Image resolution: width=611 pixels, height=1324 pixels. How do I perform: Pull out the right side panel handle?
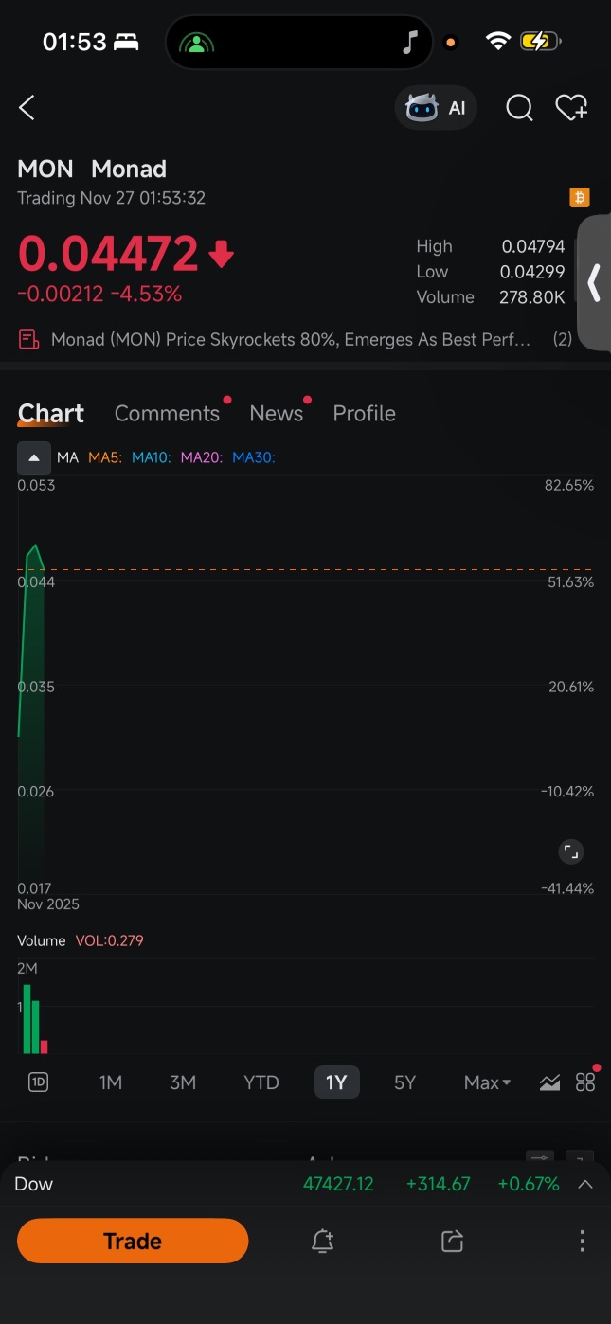(594, 282)
